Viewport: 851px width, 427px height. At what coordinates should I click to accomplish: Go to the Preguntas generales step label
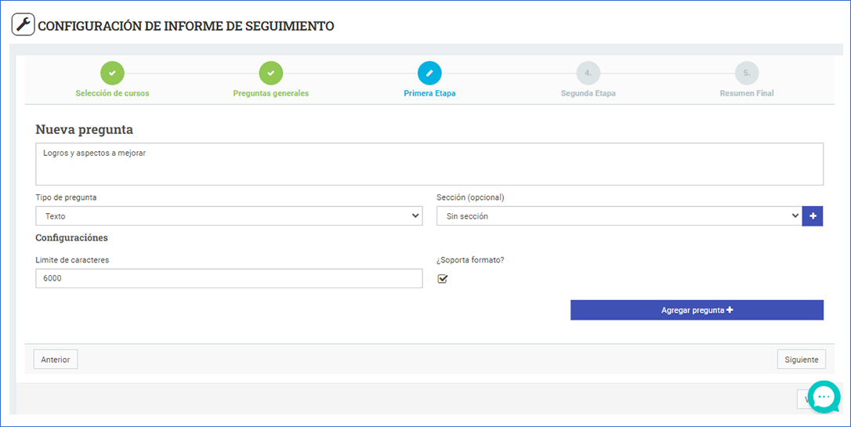point(270,93)
